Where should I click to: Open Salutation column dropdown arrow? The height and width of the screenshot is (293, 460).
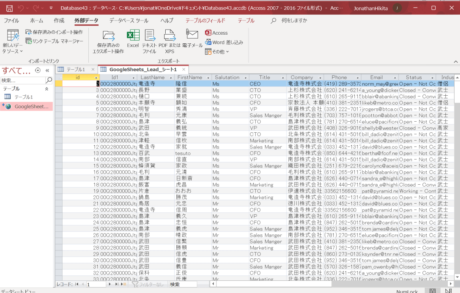(x=245, y=78)
